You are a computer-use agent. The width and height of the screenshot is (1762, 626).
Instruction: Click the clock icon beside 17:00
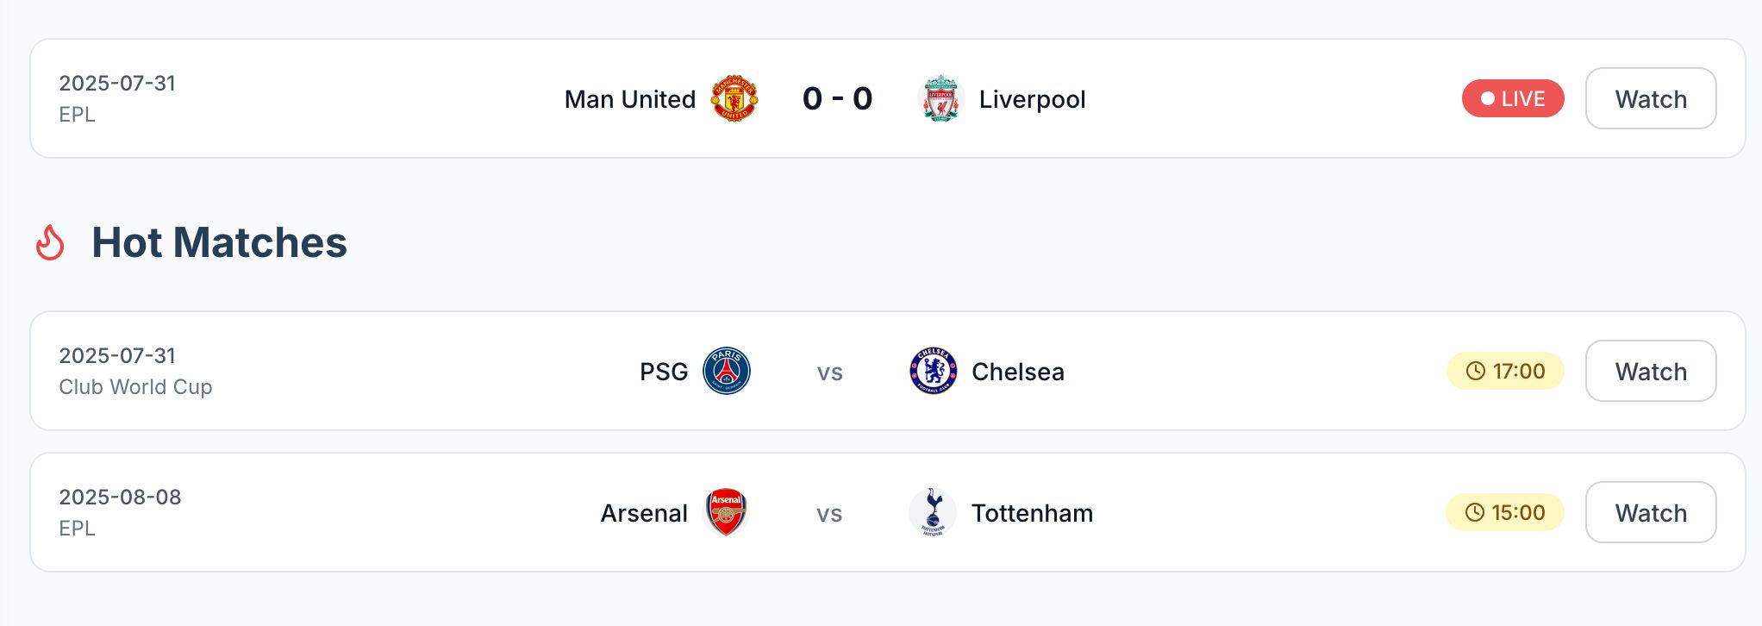tap(1476, 371)
